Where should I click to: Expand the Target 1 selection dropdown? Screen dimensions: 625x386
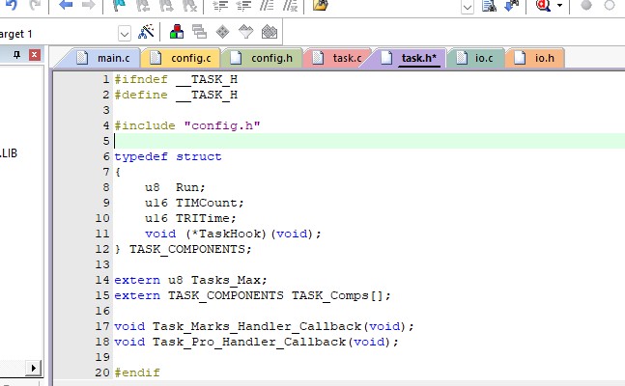pos(125,33)
